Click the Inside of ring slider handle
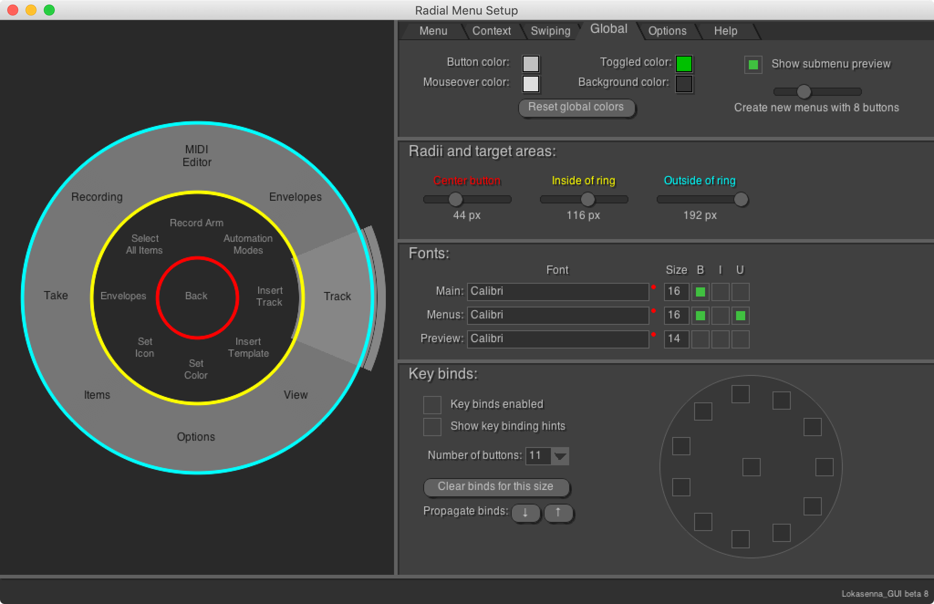The width and height of the screenshot is (934, 604). tap(588, 199)
